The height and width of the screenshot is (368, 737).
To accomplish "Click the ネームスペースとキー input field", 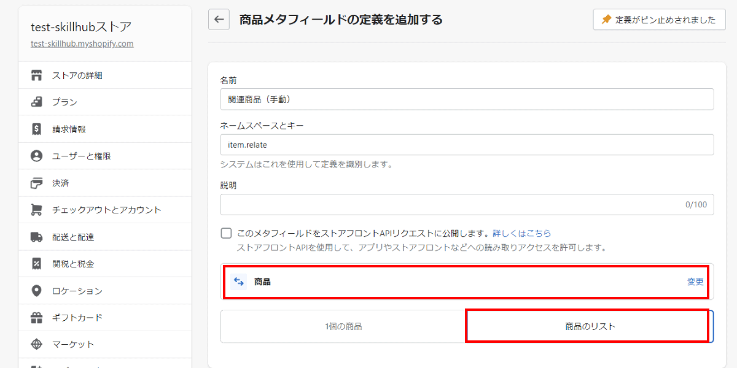I will tap(467, 145).
